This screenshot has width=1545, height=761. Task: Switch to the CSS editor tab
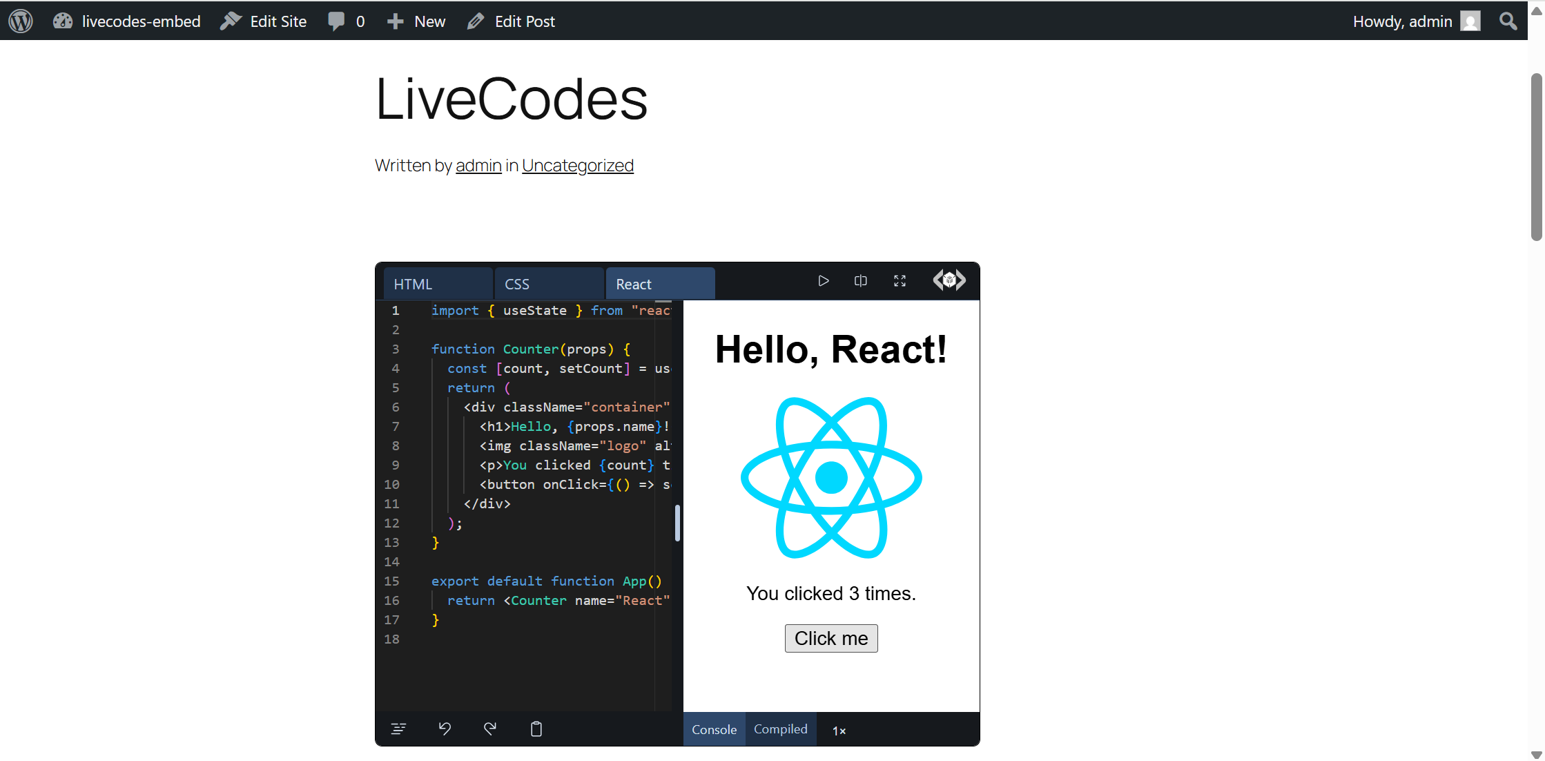(549, 284)
